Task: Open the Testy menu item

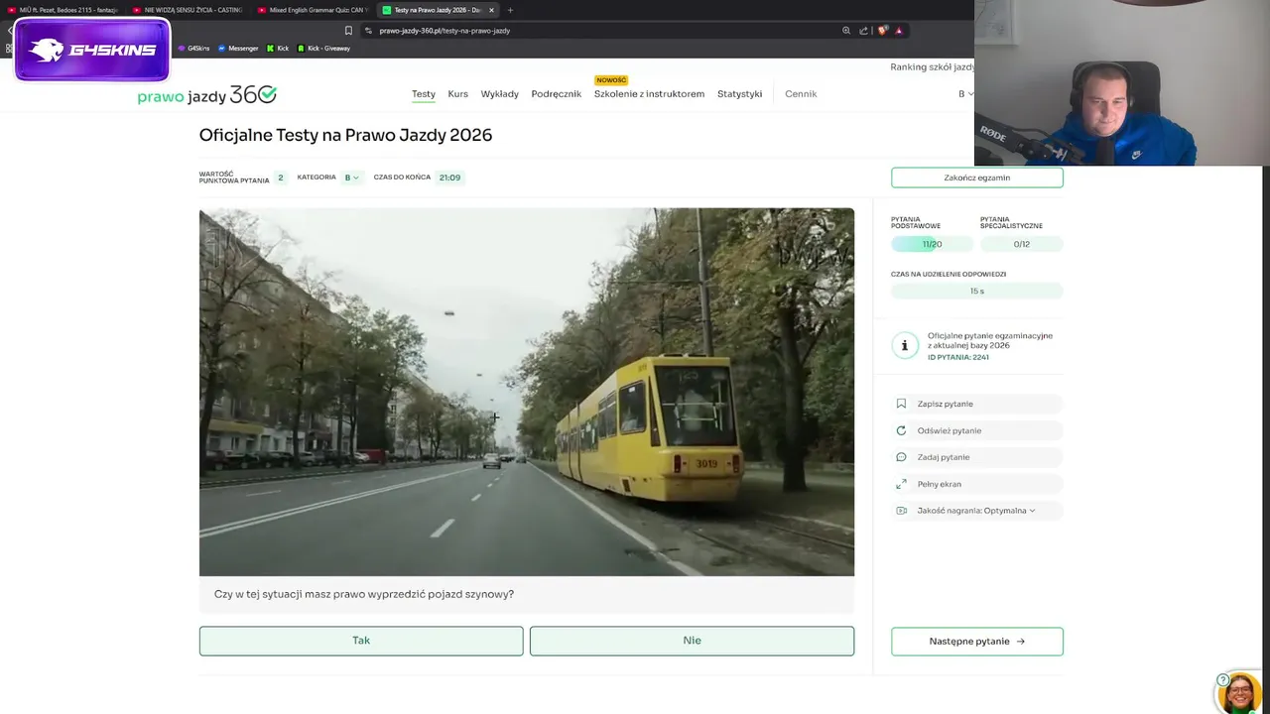Action: pos(424,94)
